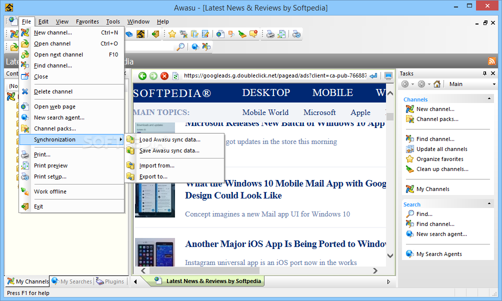Open the Another Major iOS App headline

click(285, 244)
